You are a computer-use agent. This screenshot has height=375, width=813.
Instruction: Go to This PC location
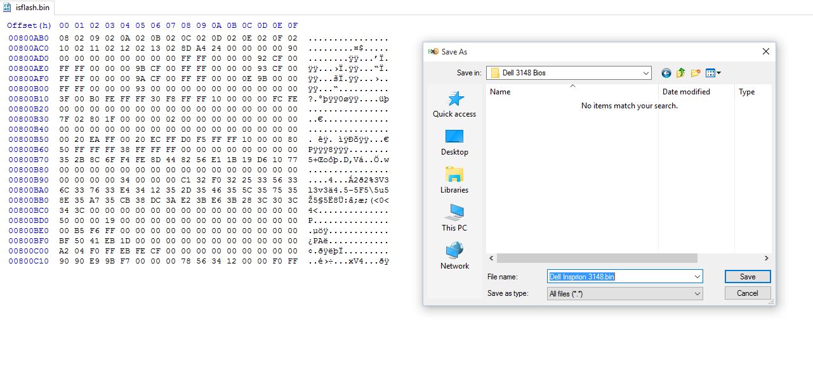[454, 219]
